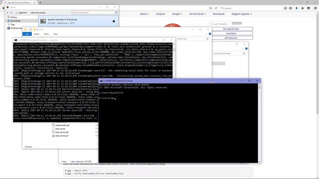The width and height of the screenshot is (319, 179).
Task: Click Explorer help icon beside ribbon
Action: [210, 34]
